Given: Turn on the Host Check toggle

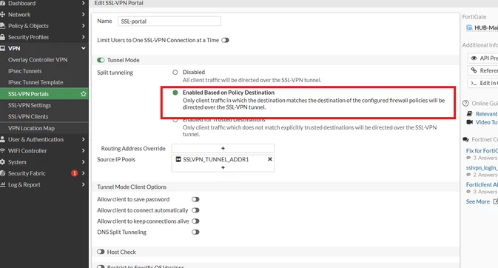Looking at the screenshot, I should point(101,252).
